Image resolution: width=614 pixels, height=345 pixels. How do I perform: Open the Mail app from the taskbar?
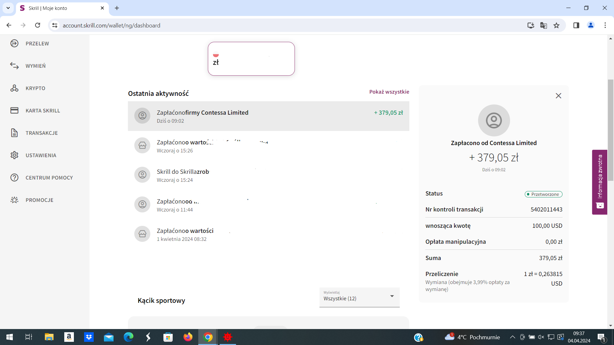tap(109, 337)
